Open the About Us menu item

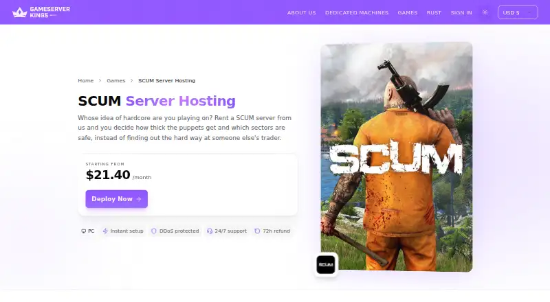(301, 12)
